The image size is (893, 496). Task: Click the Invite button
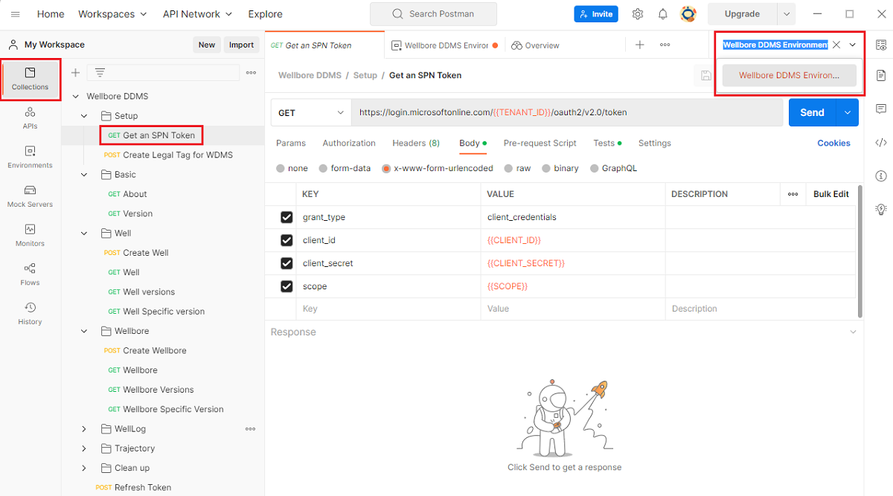[596, 14]
